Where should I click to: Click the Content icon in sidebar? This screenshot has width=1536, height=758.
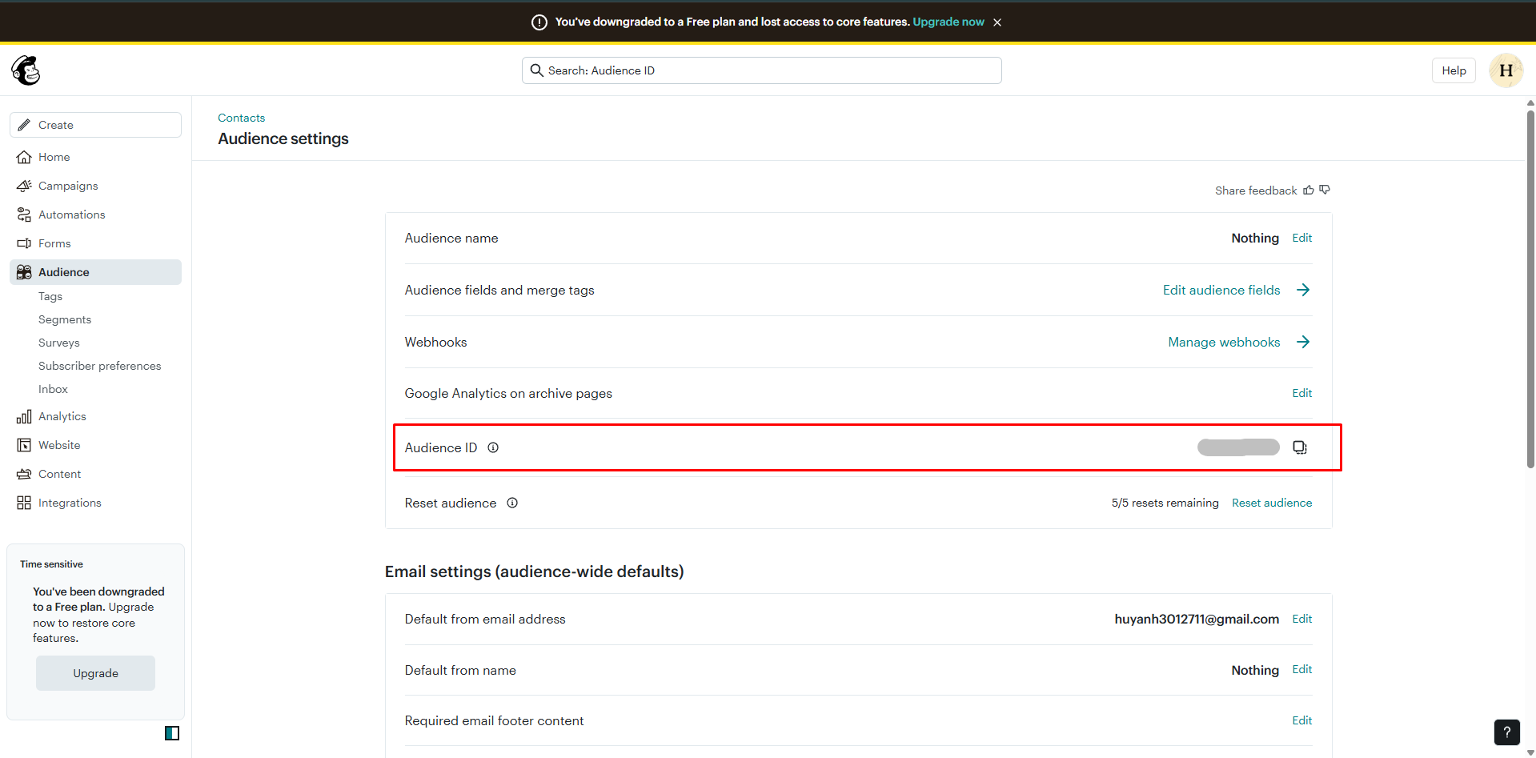tap(24, 474)
